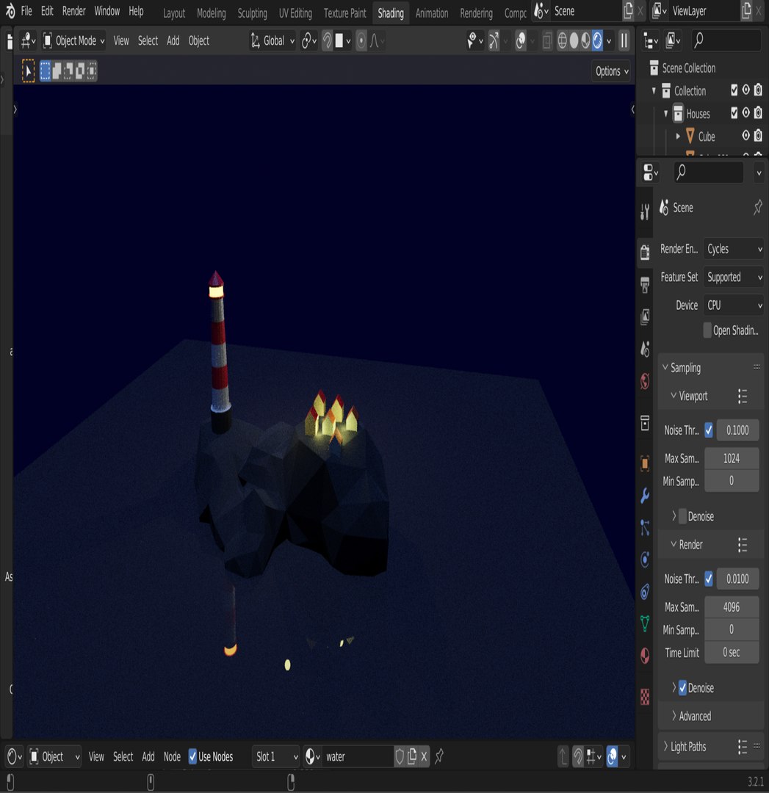Disable rendering of the Cube object
The height and width of the screenshot is (793, 769).
tap(758, 136)
